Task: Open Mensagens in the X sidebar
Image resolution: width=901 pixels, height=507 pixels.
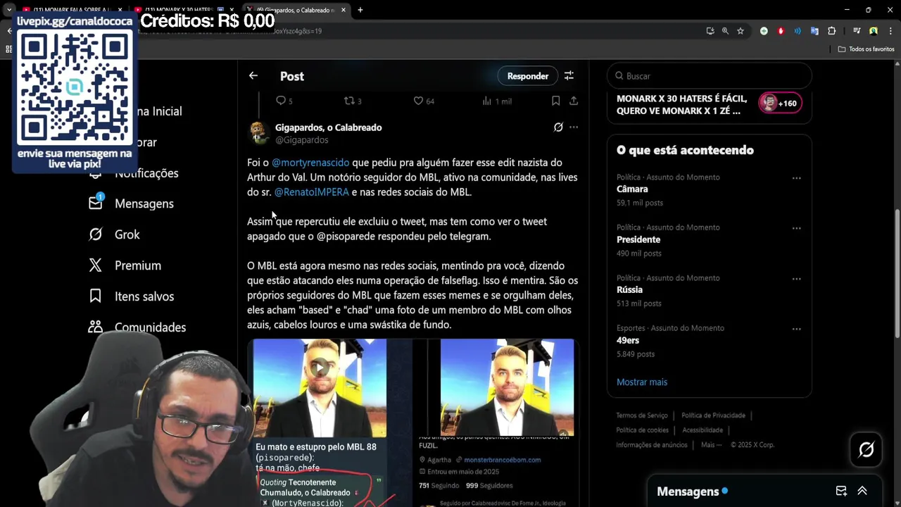Action: pos(144,204)
